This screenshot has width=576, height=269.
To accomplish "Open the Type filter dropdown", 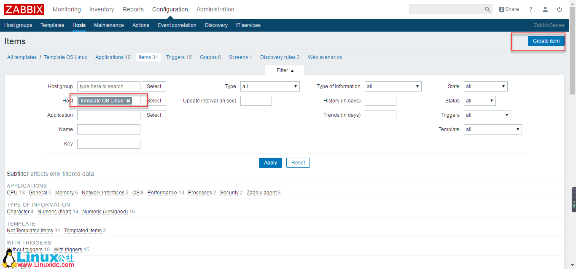I will (269, 86).
